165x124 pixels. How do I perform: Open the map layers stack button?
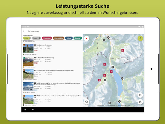click(x=140, y=102)
